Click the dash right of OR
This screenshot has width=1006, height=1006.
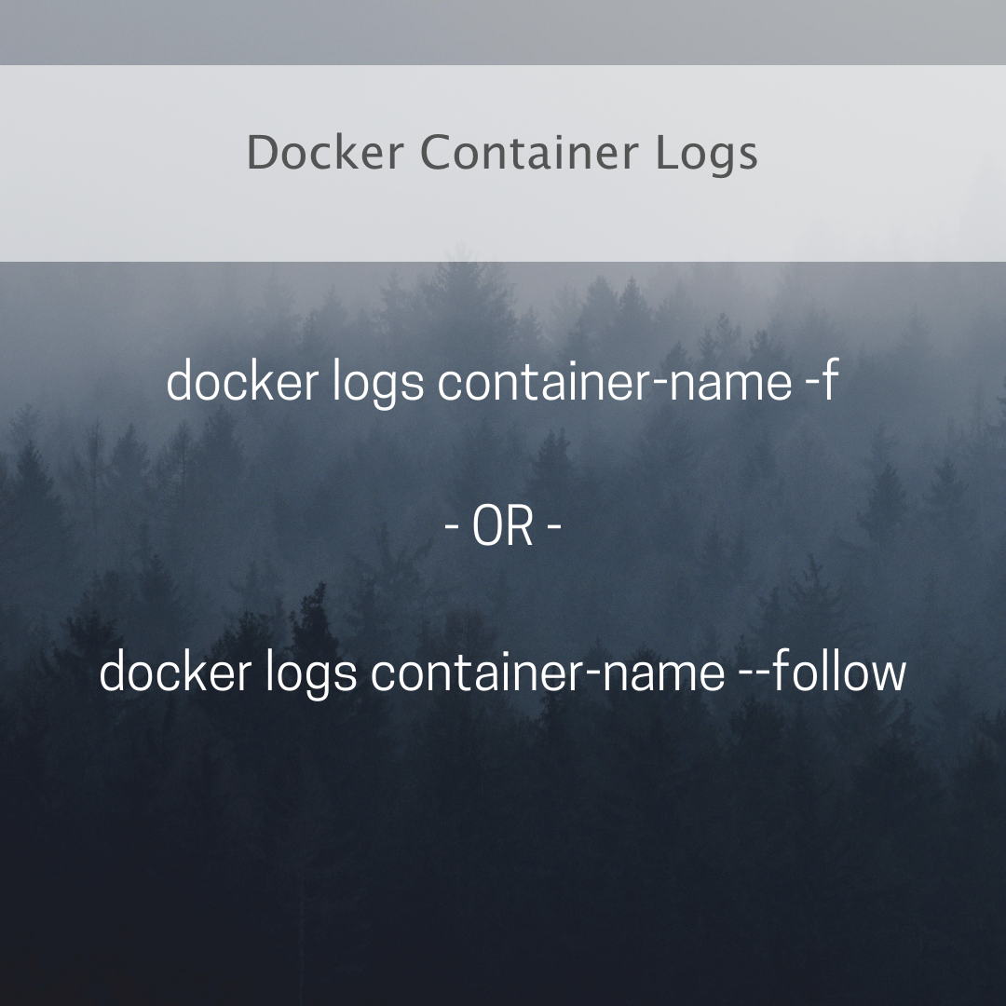(x=554, y=528)
